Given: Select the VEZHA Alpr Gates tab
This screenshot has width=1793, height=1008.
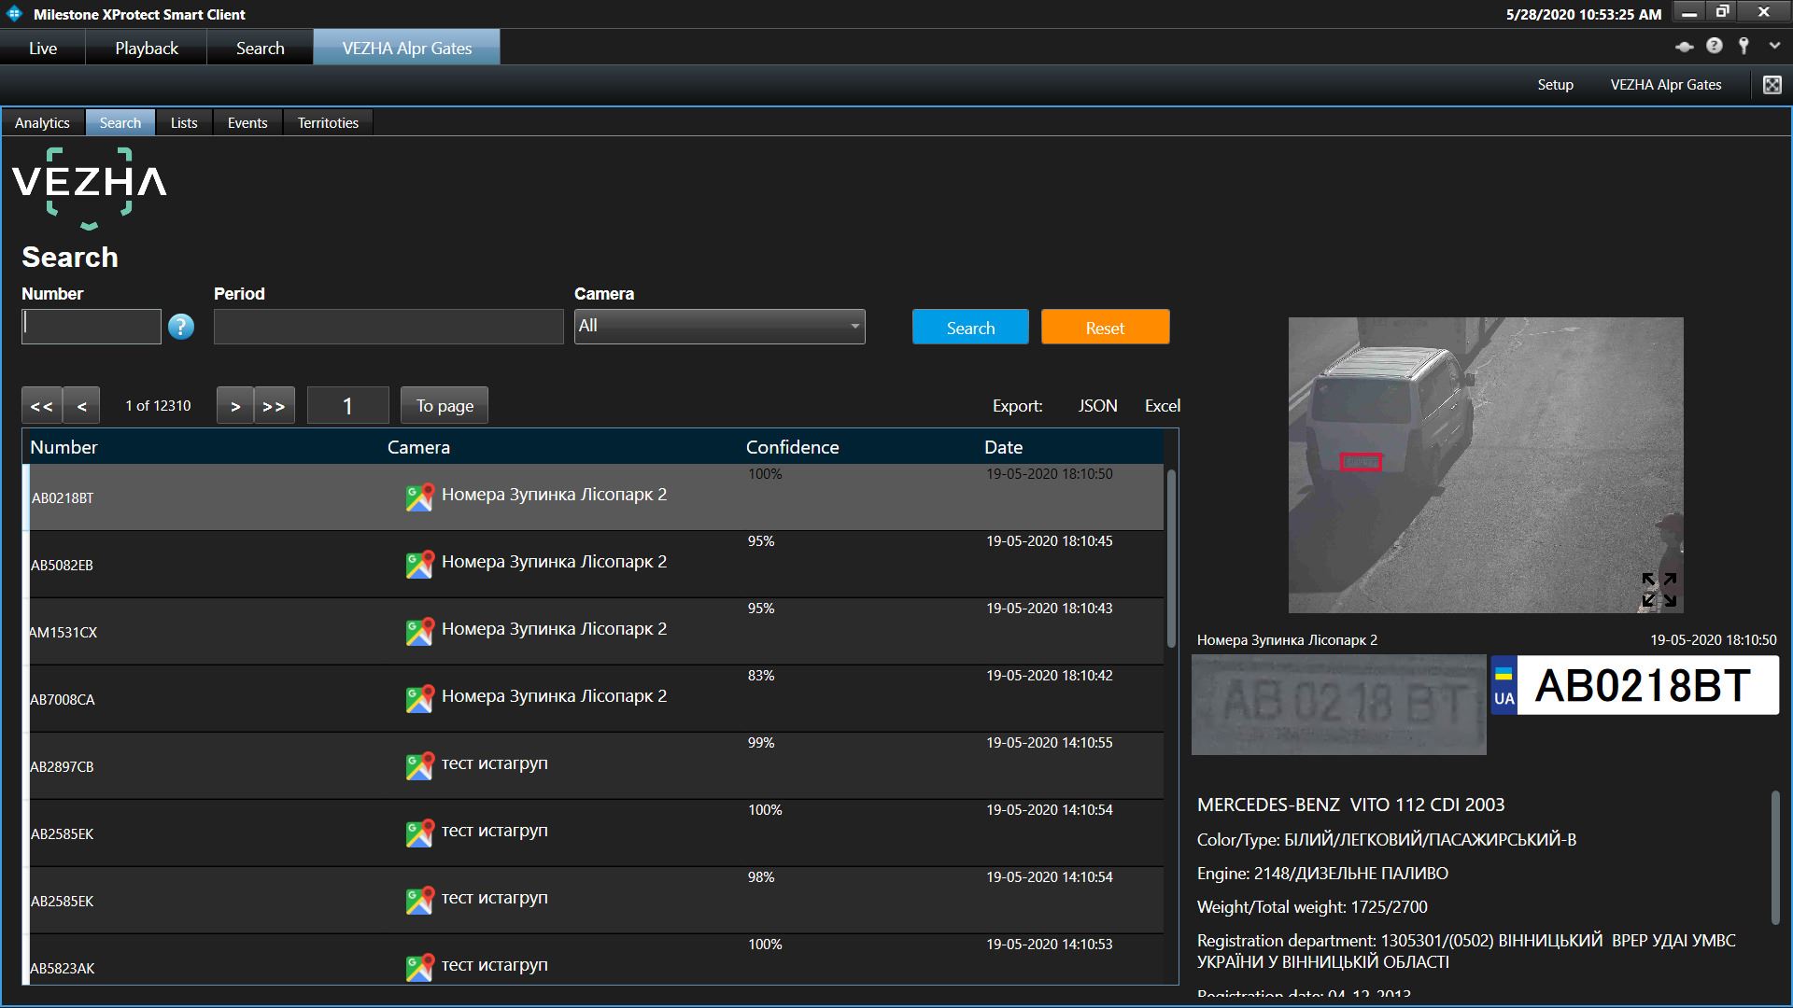Looking at the screenshot, I should (406, 48).
